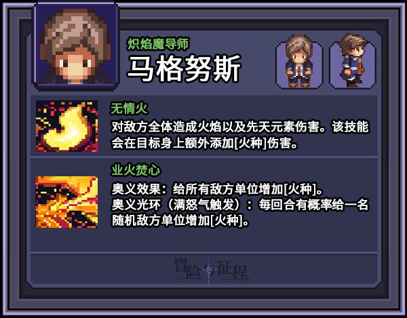407x318 pixels.
Task: Click [火种] in the 奥义效果 line
Action: click(x=300, y=189)
